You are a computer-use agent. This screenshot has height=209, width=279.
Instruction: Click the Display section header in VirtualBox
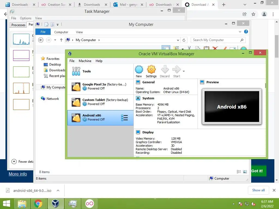coord(148,132)
